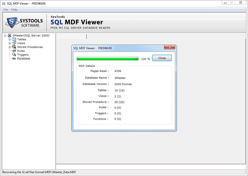This screenshot has width=248, height=176.
Task: Click the 'Database Version :' label
Action: click(x=96, y=84)
